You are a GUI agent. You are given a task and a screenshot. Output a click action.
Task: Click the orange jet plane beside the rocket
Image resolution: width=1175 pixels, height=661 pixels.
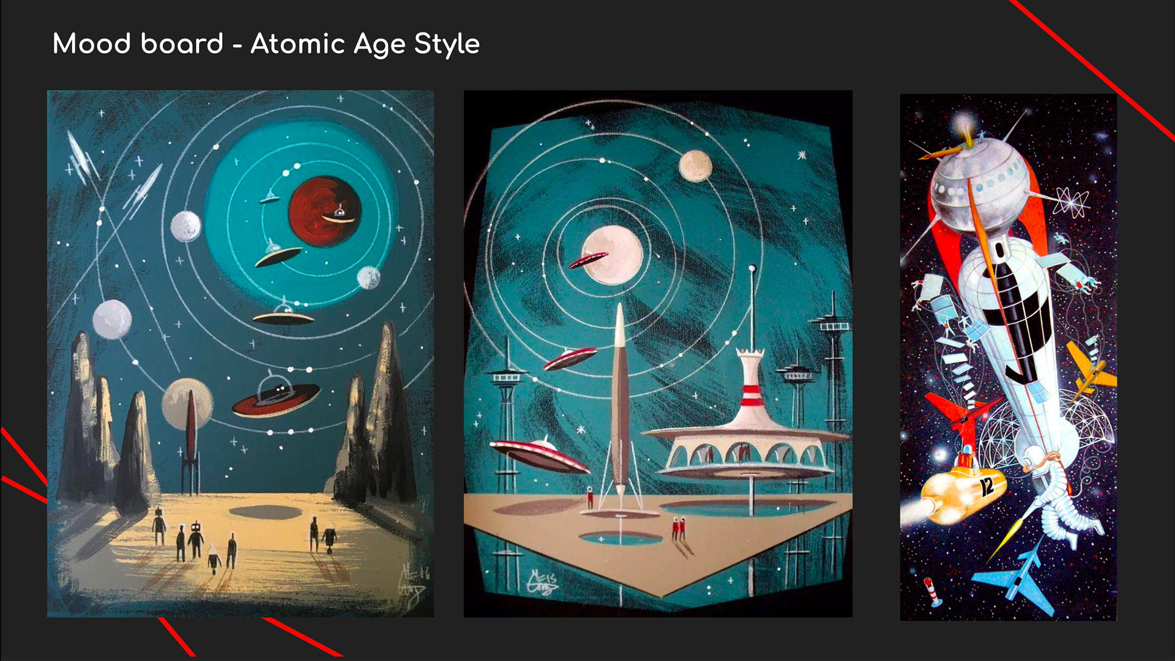click(x=1092, y=371)
